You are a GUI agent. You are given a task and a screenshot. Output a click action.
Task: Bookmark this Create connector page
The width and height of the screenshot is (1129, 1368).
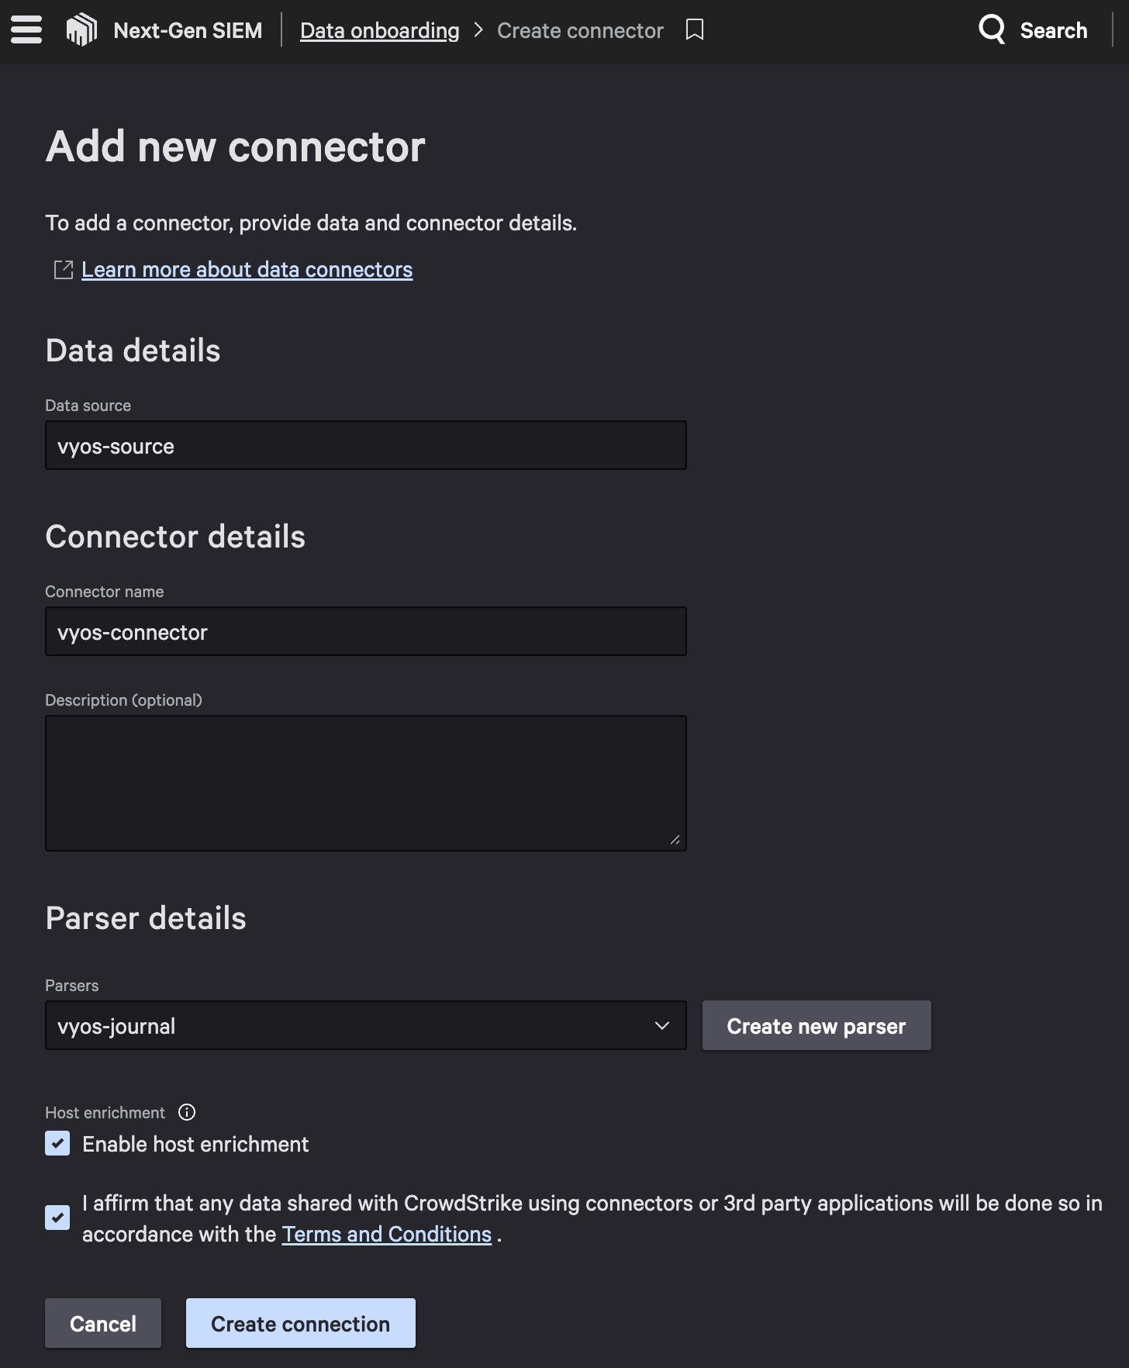(695, 30)
